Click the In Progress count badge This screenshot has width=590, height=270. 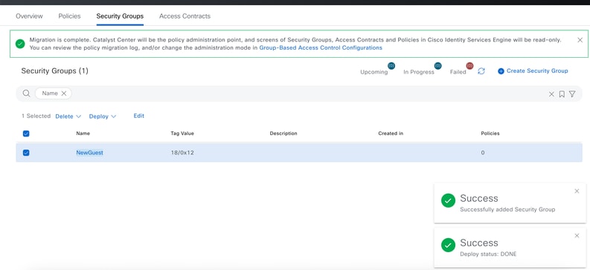point(437,66)
